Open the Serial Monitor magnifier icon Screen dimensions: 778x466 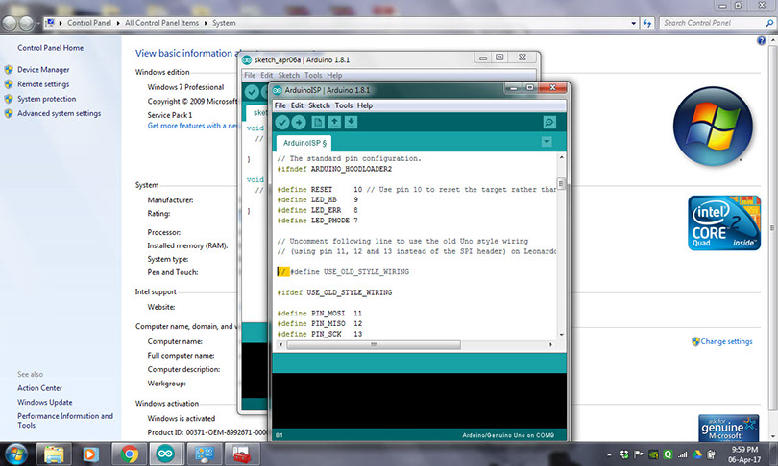pyautogui.click(x=549, y=123)
